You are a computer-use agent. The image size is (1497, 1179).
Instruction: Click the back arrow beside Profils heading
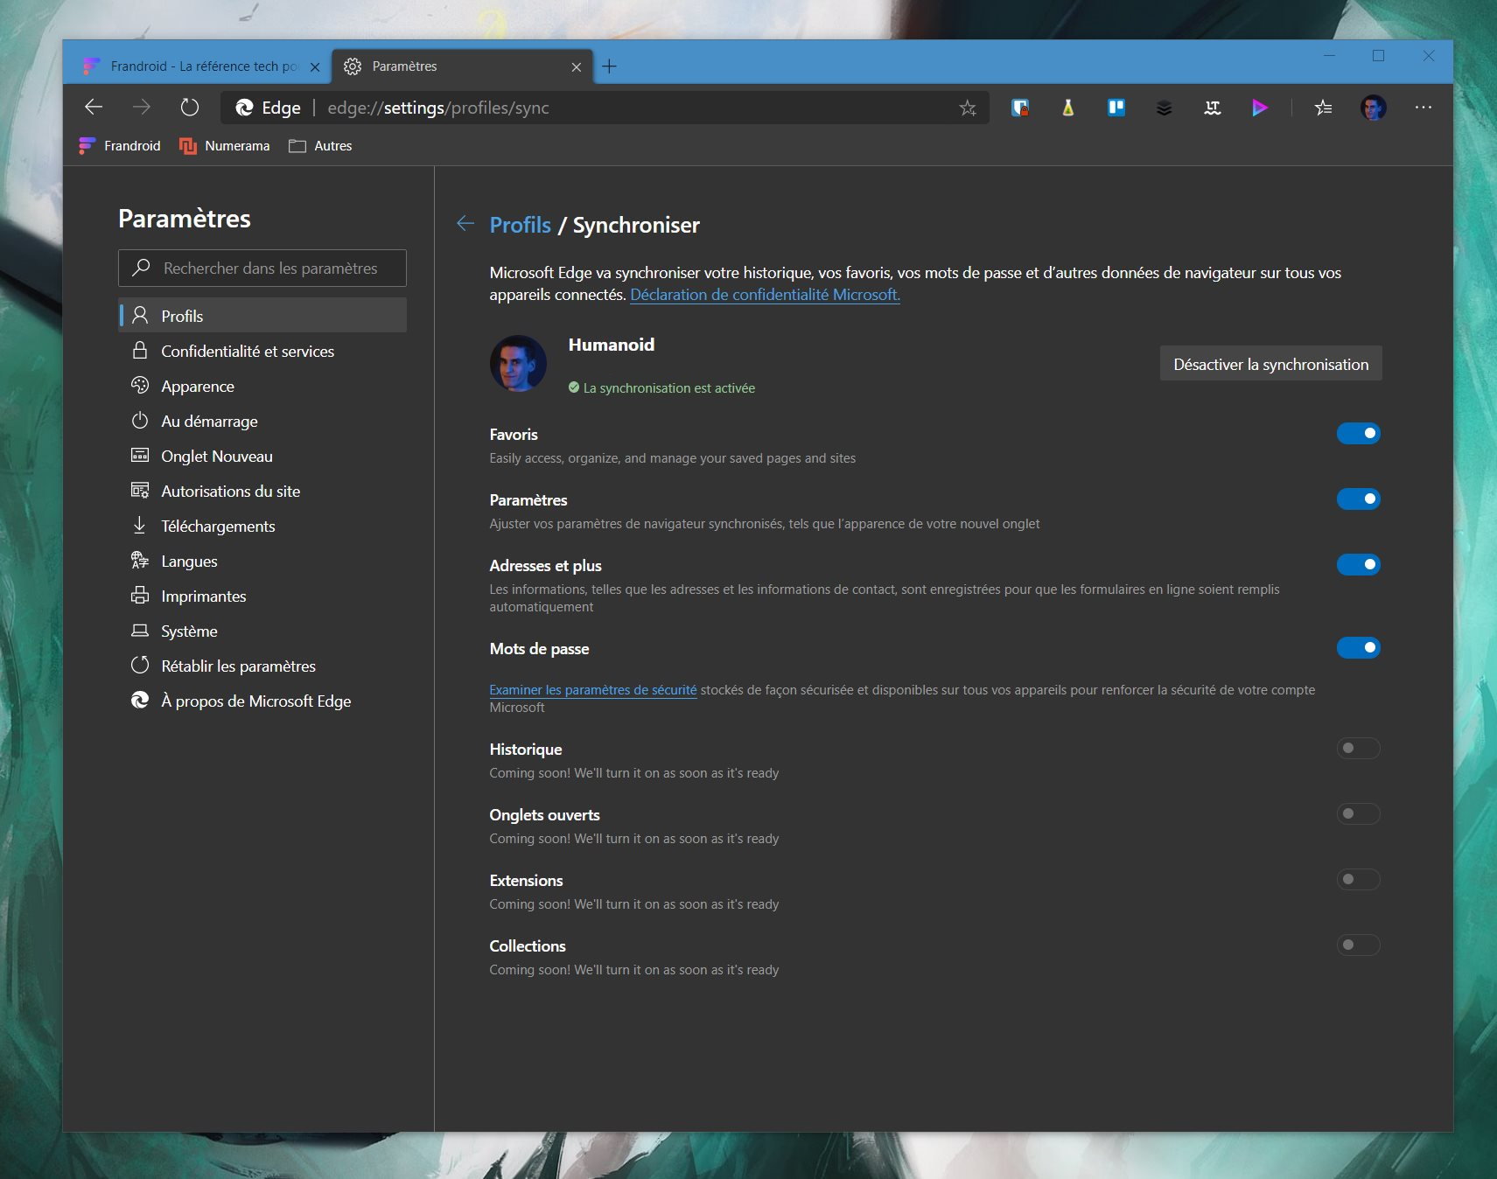coord(465,224)
